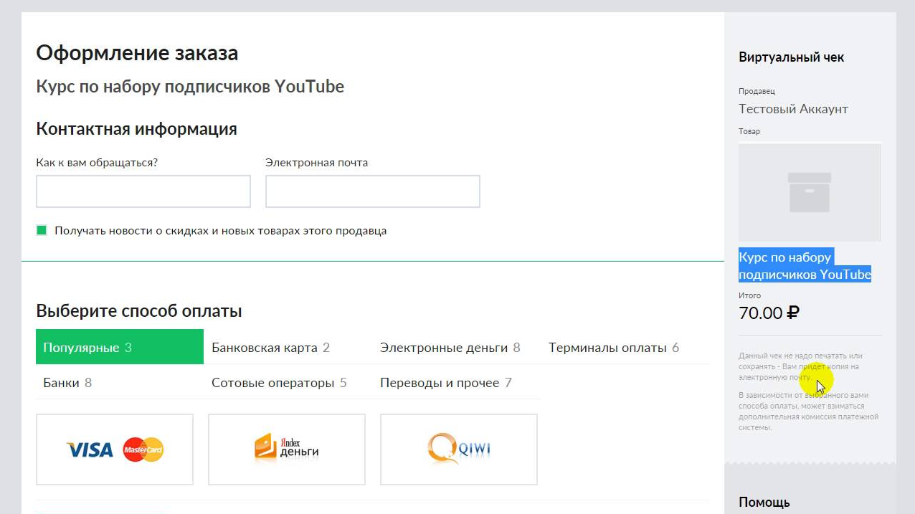This screenshot has width=915, height=514.
Task: Choose Yandex Money payment option
Action: pyautogui.click(x=287, y=449)
